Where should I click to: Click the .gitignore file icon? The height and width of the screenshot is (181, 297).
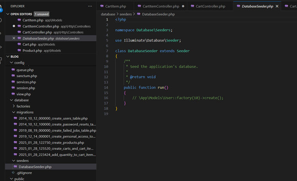(13, 173)
